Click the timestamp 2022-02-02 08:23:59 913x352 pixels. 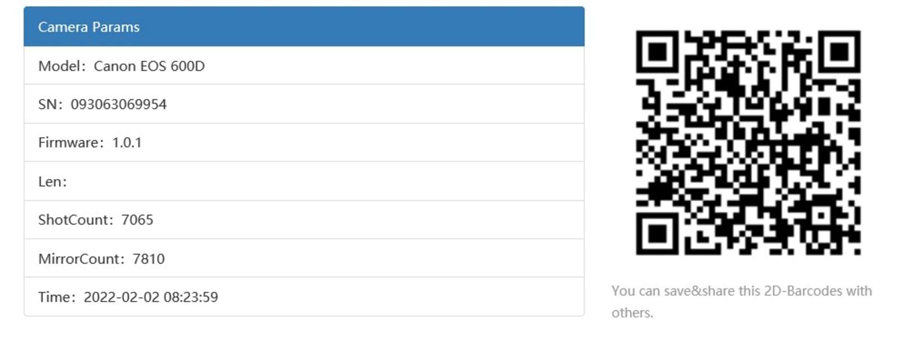151,297
